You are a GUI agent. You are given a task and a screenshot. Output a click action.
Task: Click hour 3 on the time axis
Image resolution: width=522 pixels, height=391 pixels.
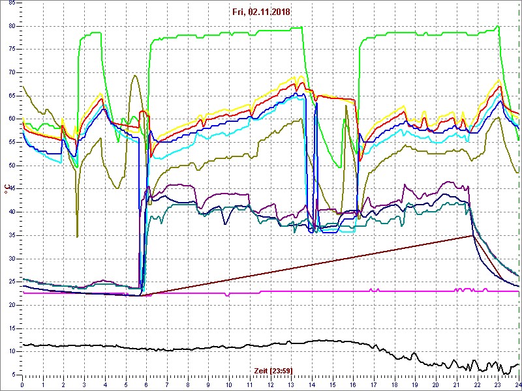pos(85,385)
